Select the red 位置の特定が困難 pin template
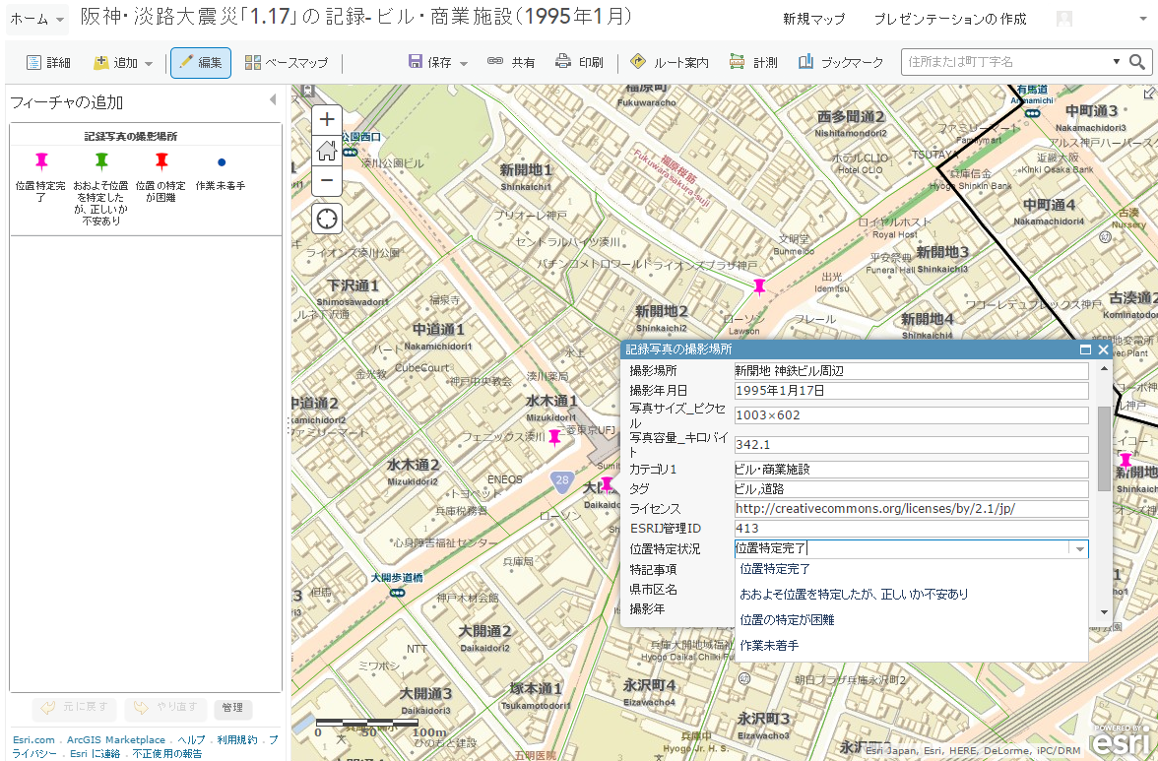1158x761 pixels. tap(161, 161)
